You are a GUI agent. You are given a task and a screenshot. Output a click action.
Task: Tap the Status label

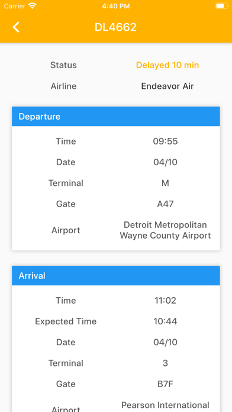click(x=63, y=65)
